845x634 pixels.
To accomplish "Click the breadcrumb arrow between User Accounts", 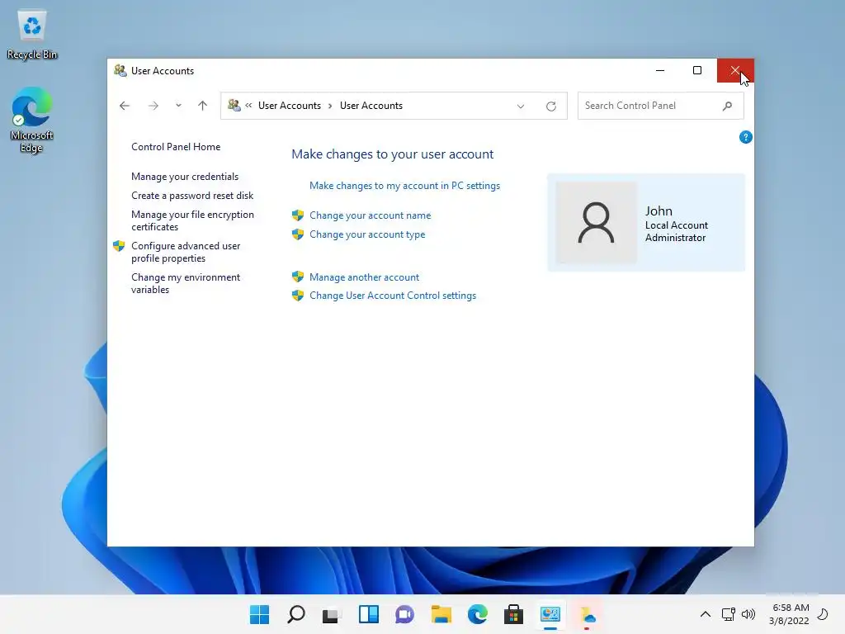I will [x=330, y=106].
